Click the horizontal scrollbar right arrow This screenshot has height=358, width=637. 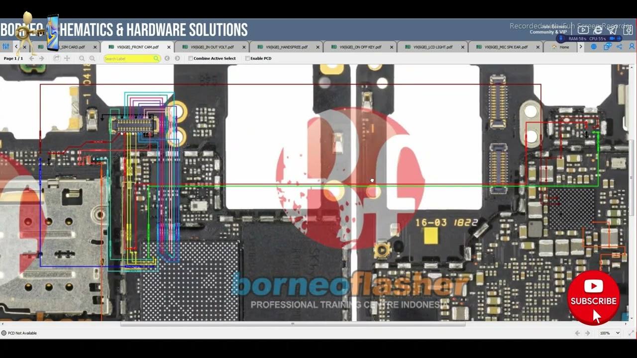coord(626,324)
